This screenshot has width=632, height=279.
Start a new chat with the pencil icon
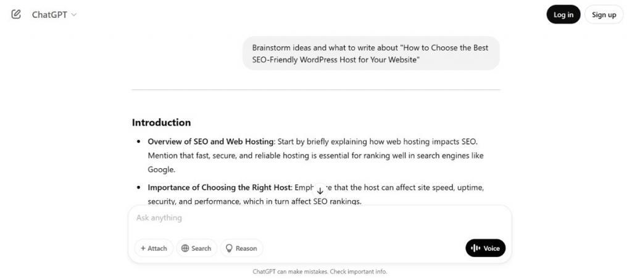pyautogui.click(x=16, y=14)
